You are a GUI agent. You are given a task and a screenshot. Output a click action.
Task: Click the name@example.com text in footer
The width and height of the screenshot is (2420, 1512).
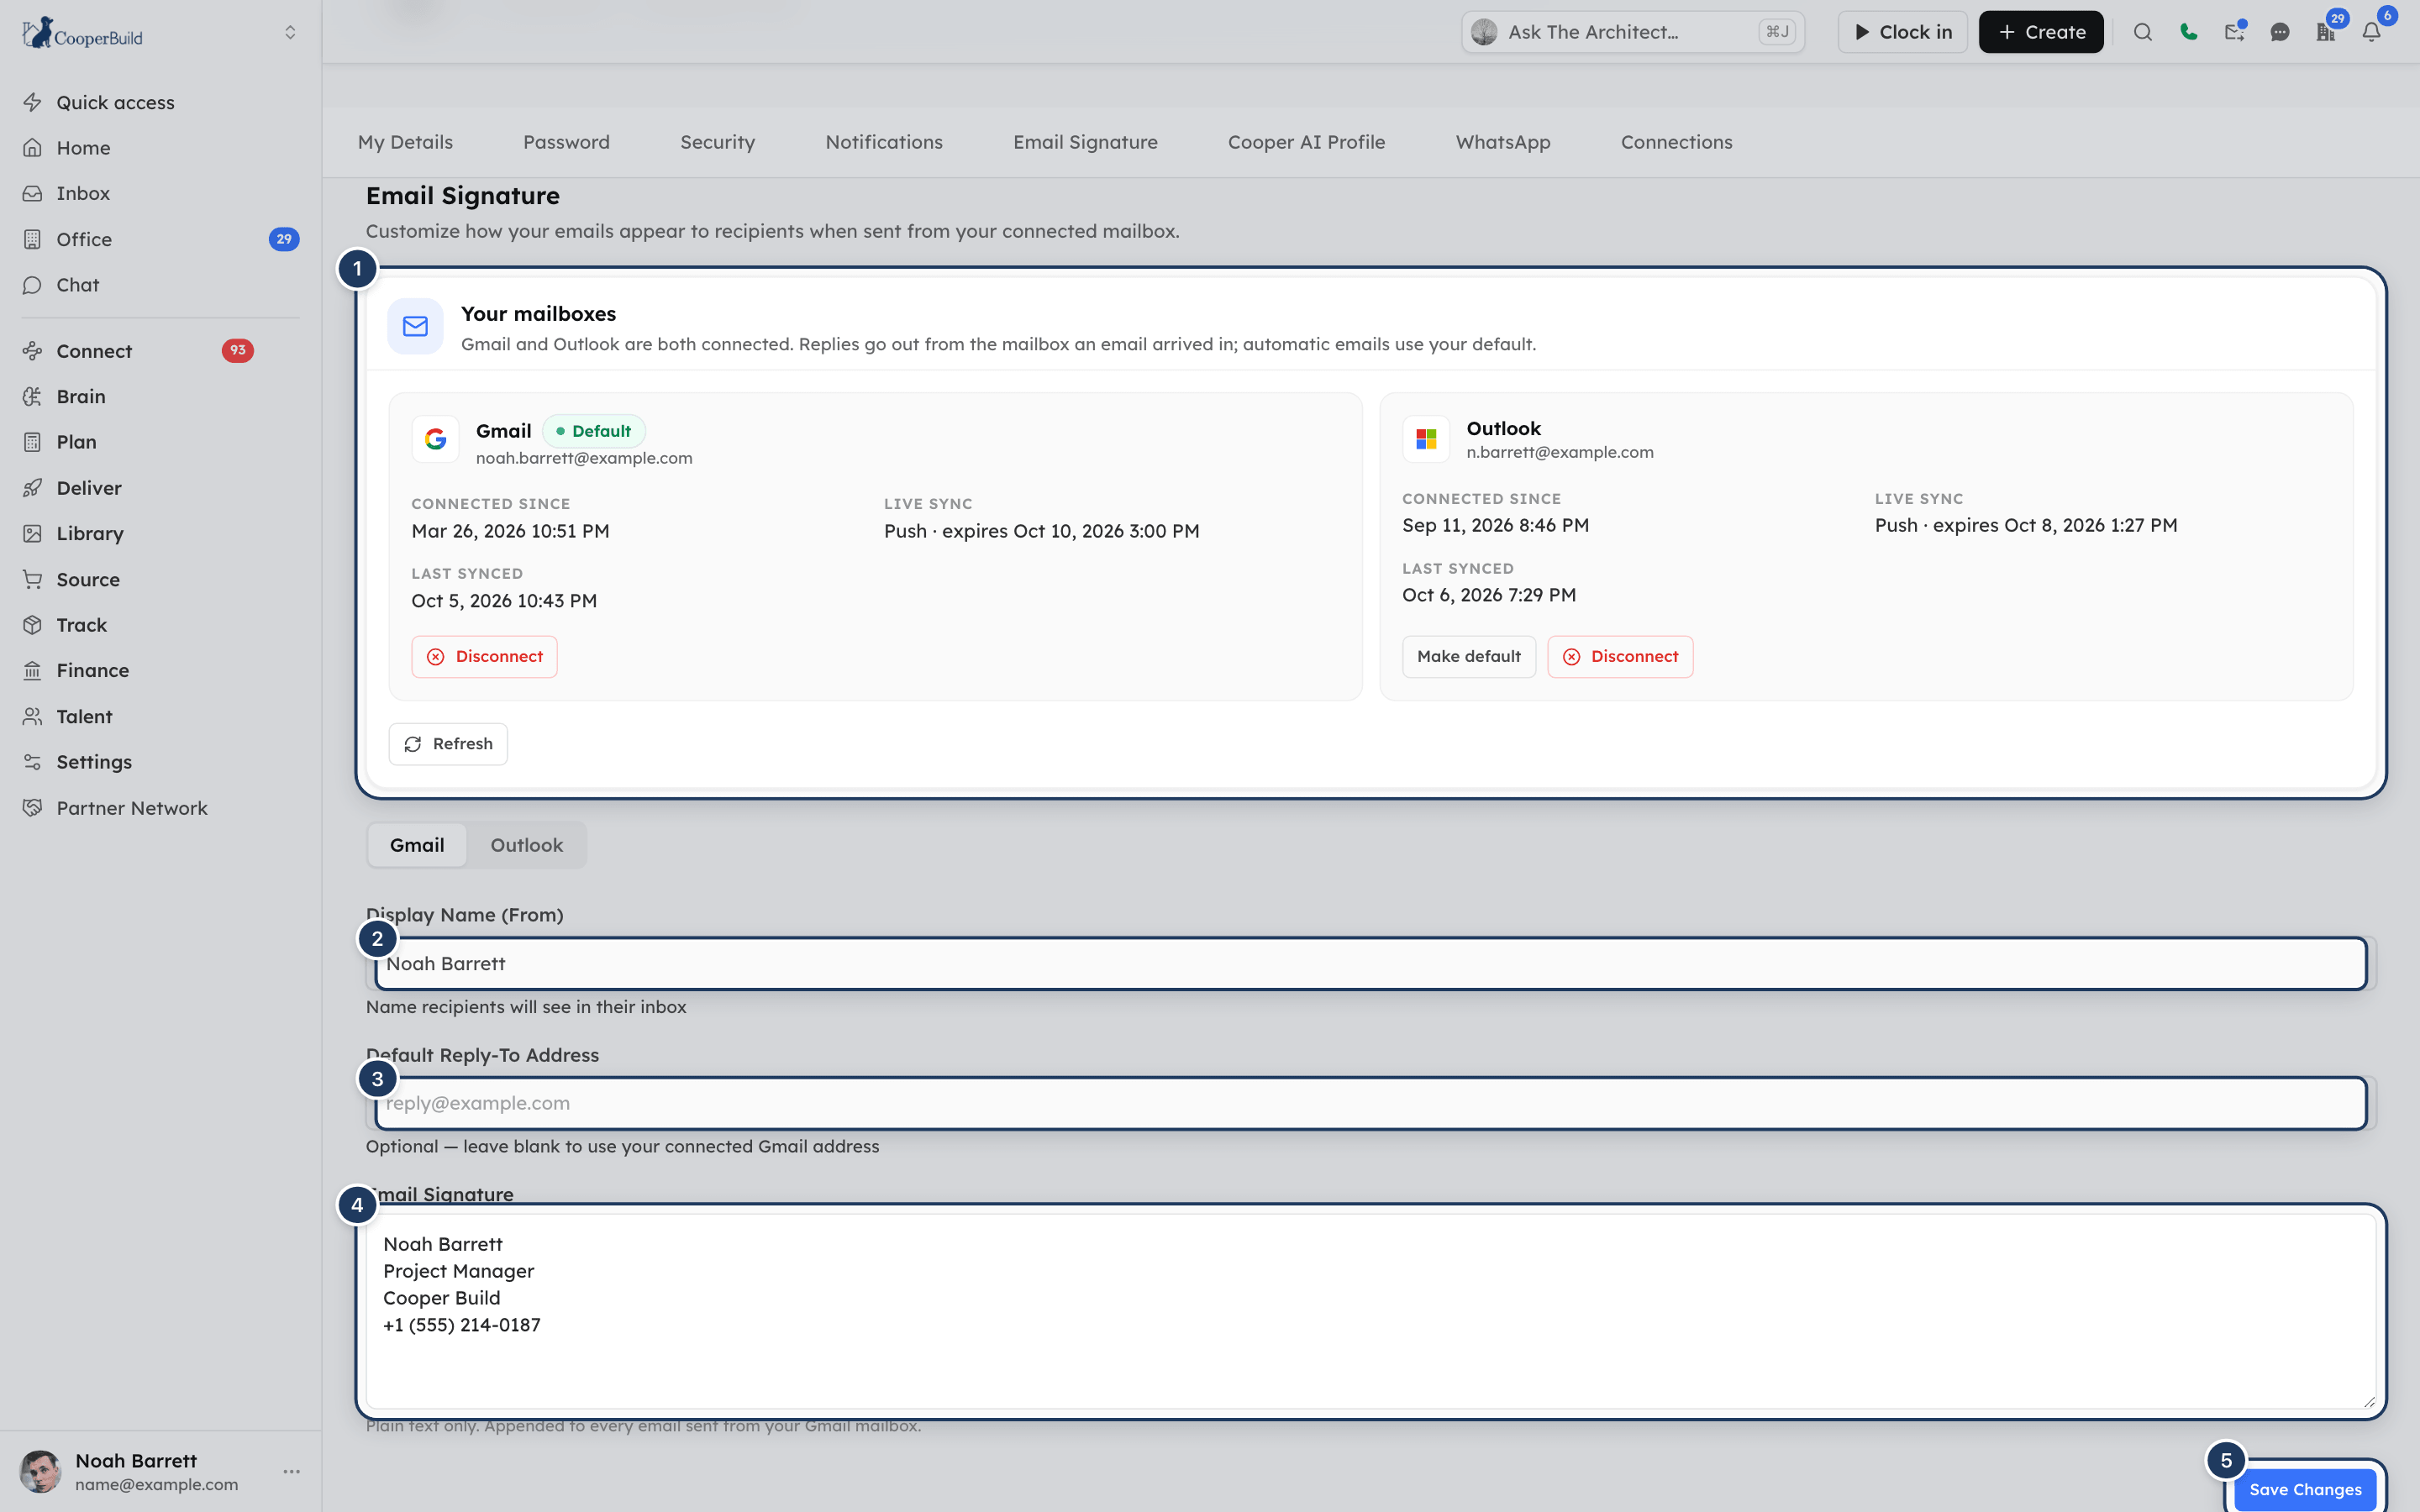[156, 1484]
